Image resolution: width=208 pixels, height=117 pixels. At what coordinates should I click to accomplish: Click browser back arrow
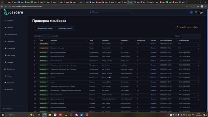pyautogui.click(x=2, y=6)
